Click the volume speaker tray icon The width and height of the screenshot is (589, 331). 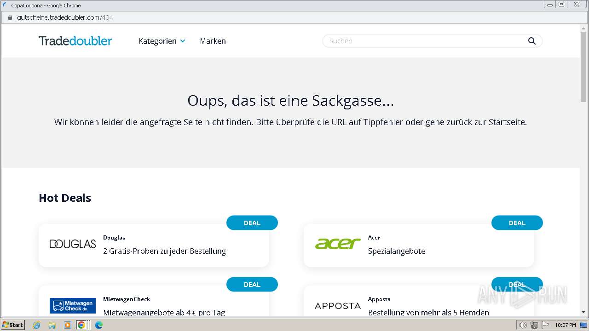(523, 325)
